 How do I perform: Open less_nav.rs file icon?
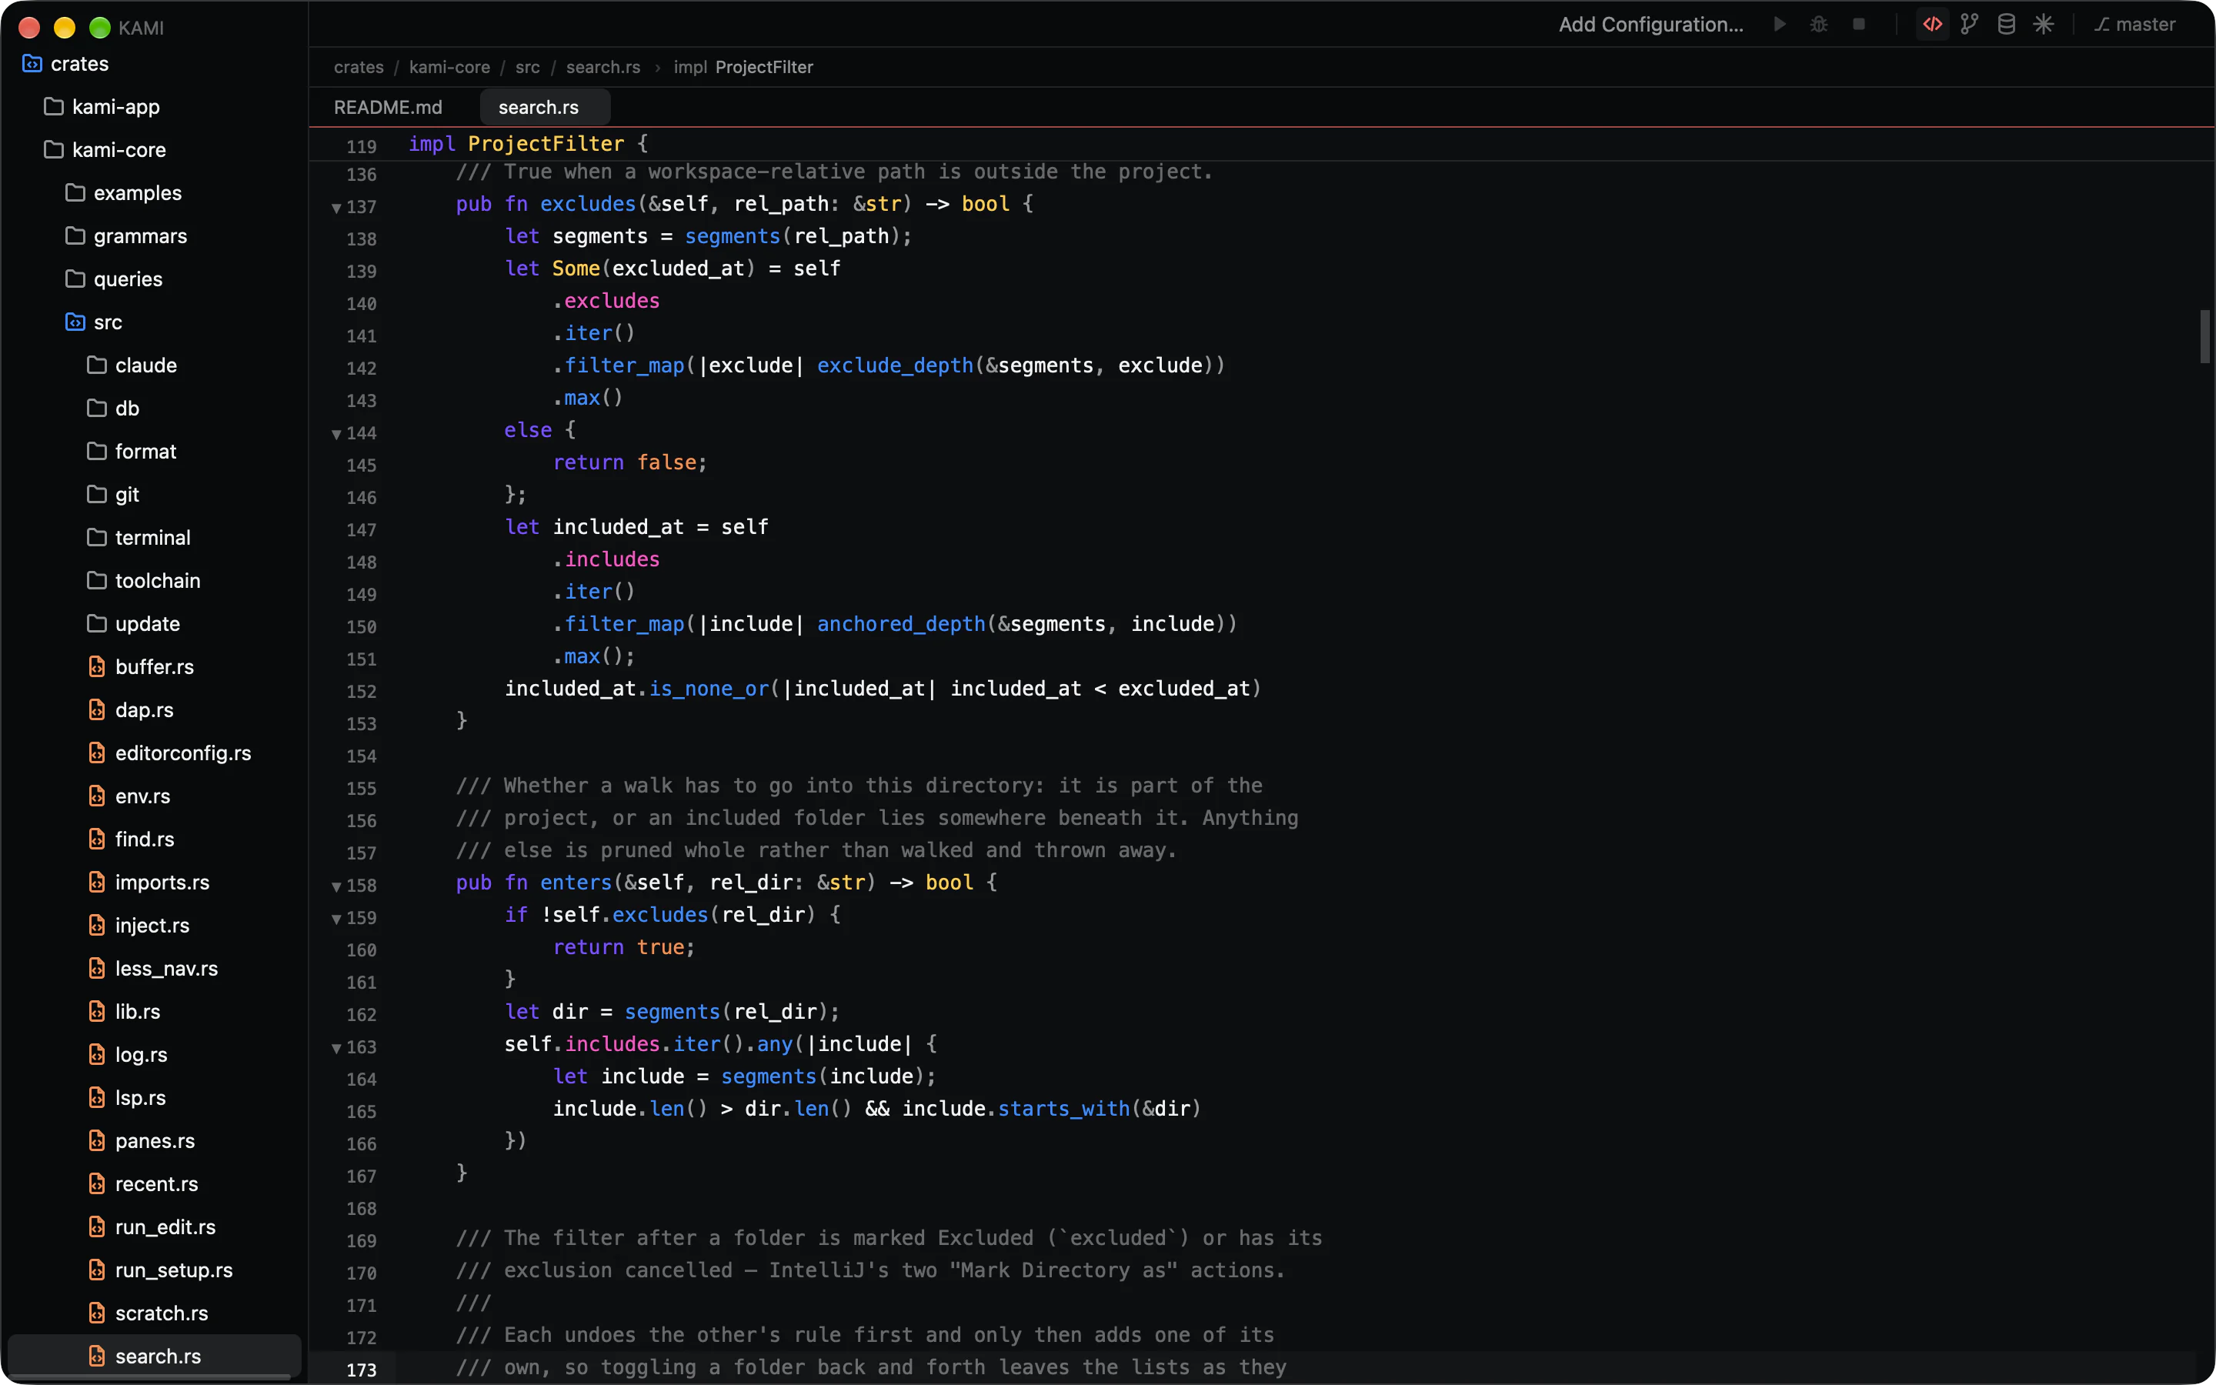pos(96,968)
